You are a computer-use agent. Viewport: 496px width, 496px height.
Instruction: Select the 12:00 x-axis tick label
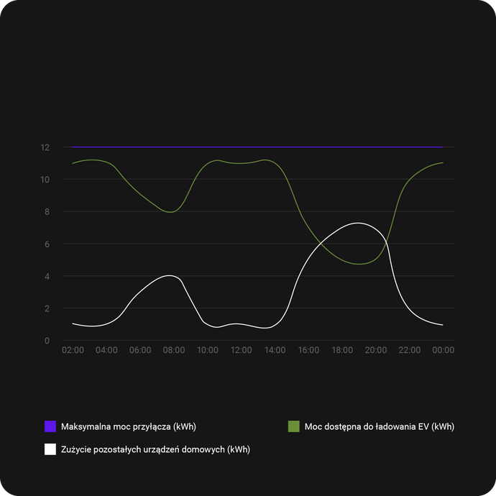pos(241,350)
